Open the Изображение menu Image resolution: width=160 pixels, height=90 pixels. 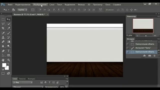point(40,4)
